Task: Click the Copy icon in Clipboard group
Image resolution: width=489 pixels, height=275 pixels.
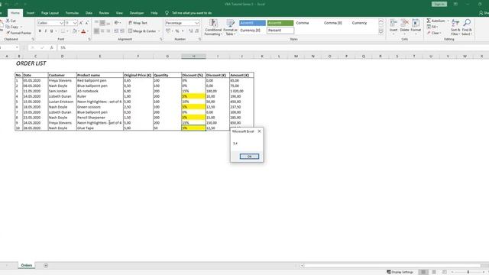Action: pyautogui.click(x=8, y=27)
